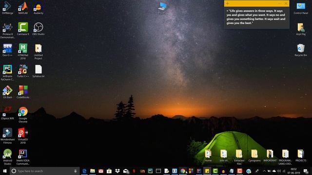Viewport: 312px width, 175px height.
Task: Launch JetBrains PyCharm from the desktop
Action: [7, 72]
